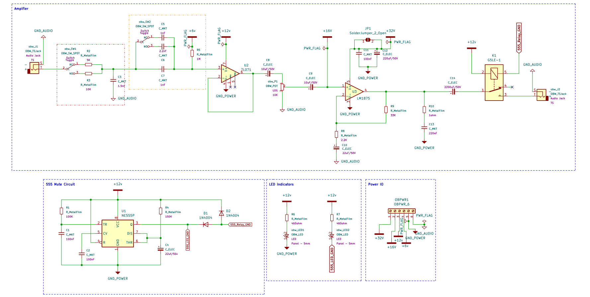Viewport: 590px width, 297px height.
Task: Click capacitor C4 22uF symbol
Action: 160,249
